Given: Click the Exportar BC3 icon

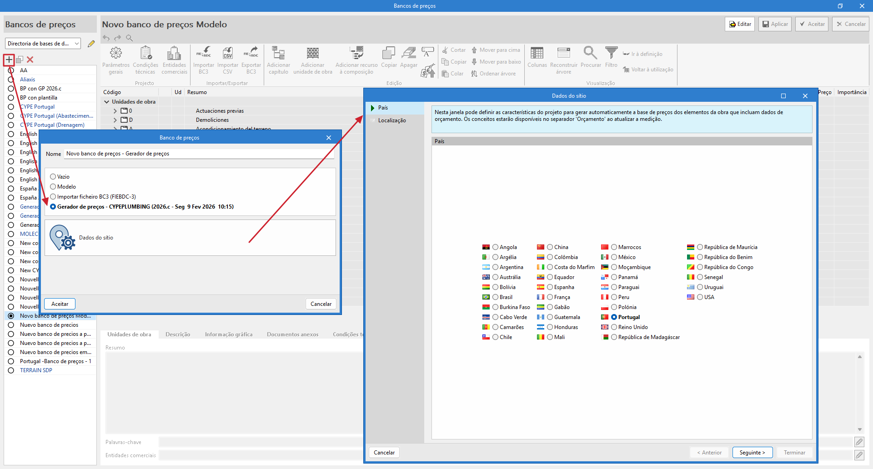Looking at the screenshot, I should point(251,60).
